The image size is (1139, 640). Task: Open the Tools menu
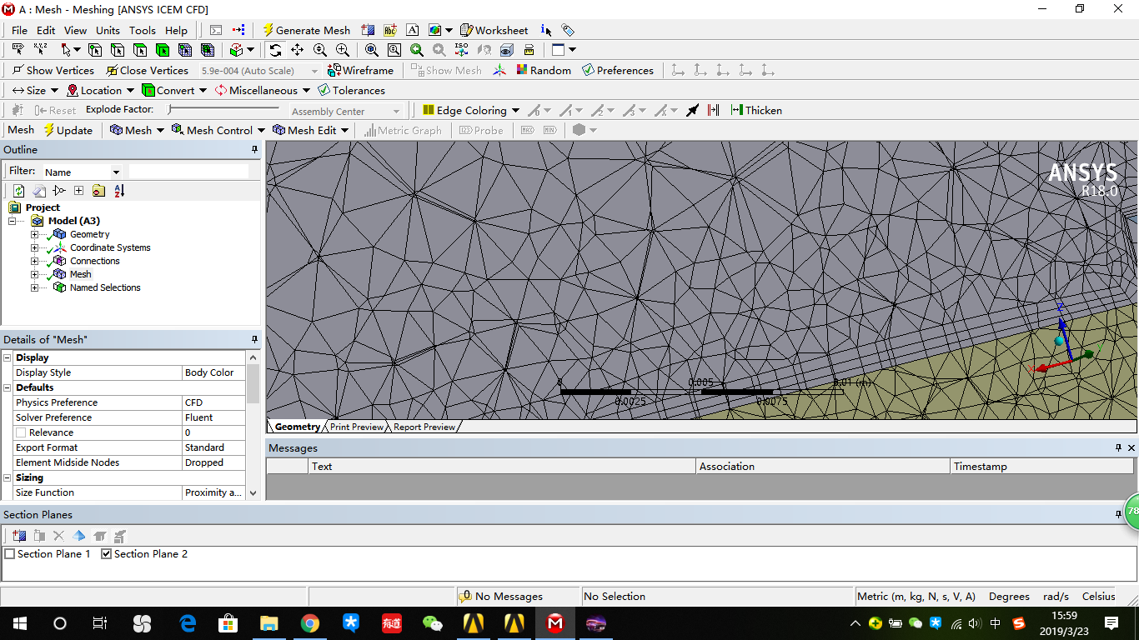(142, 30)
